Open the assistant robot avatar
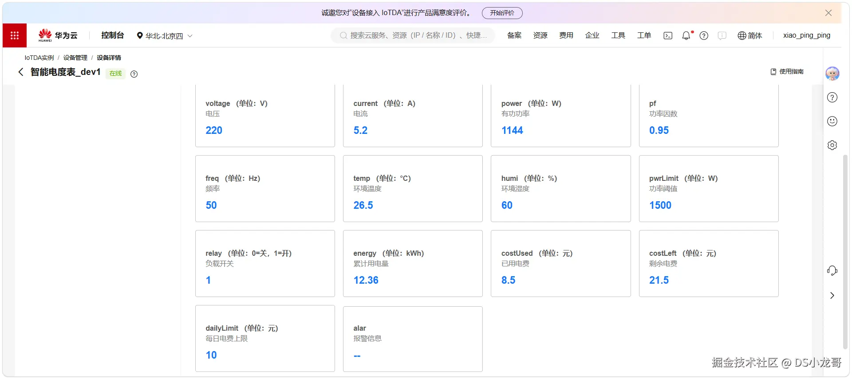Image resolution: width=852 pixels, height=379 pixels. 832,73
